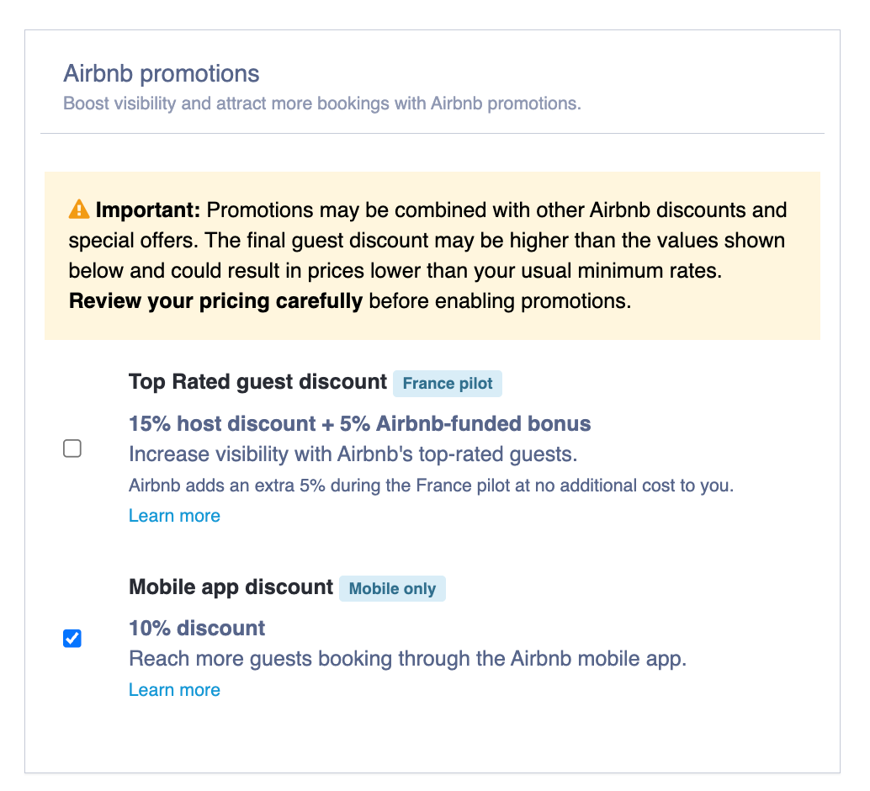870x791 pixels.
Task: Click 'Increase visibility with Airbnb's top-rated guests' text
Action: [353, 454]
